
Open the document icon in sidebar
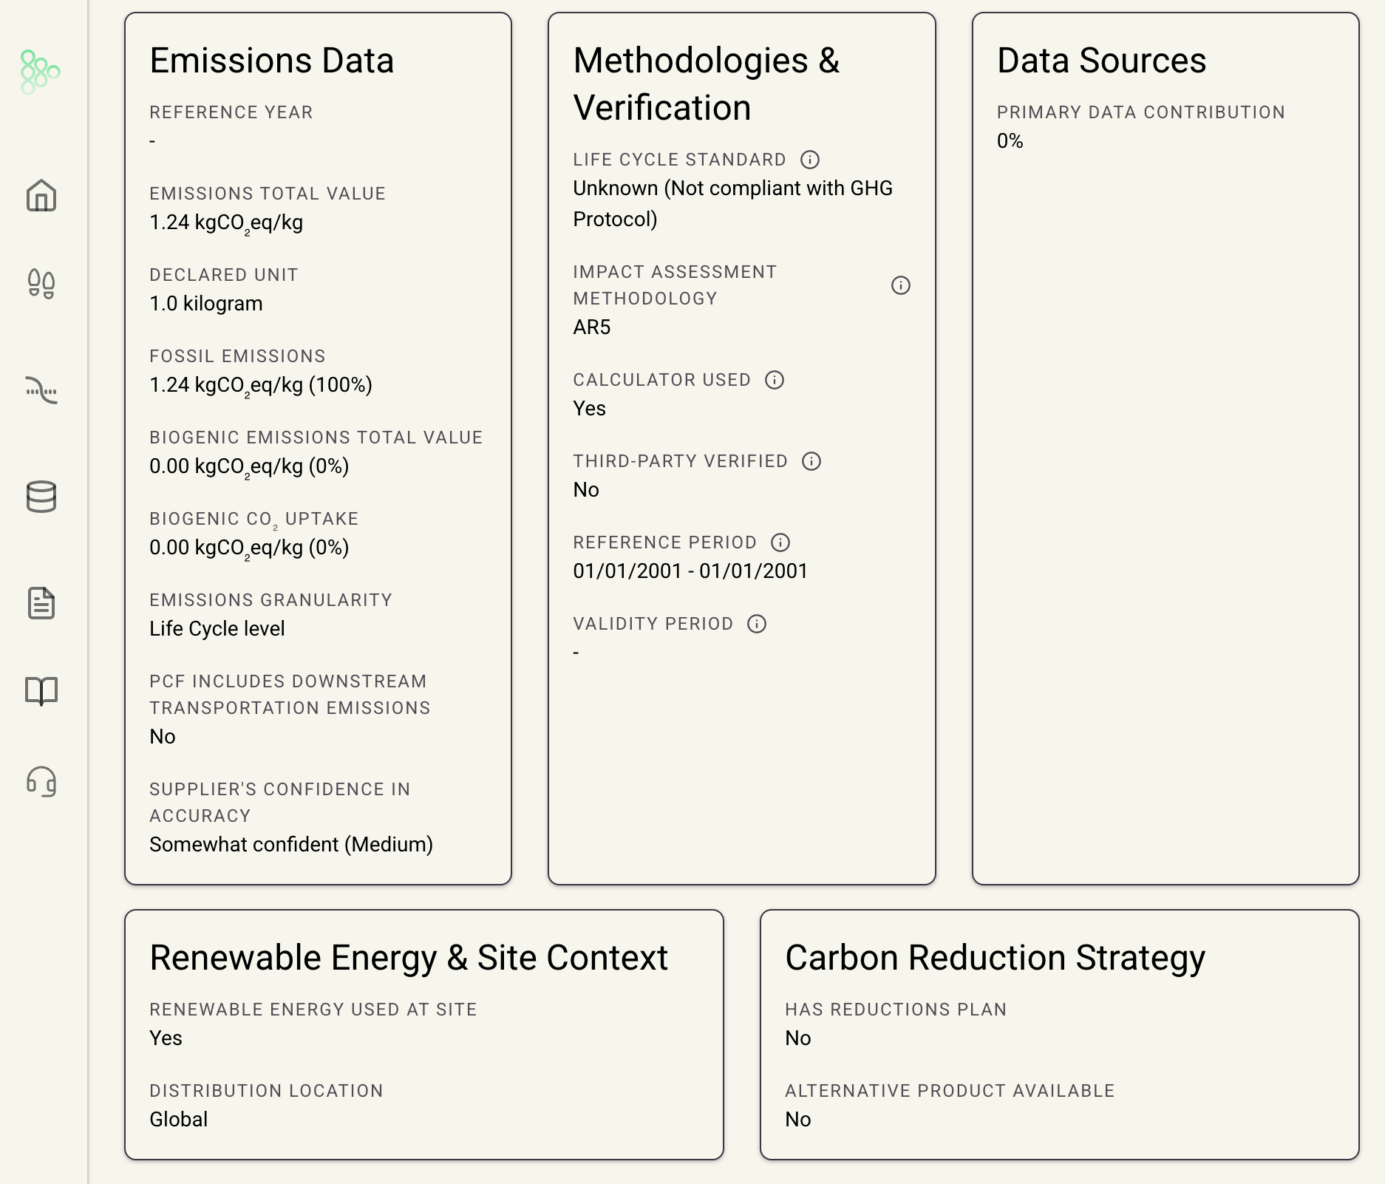(41, 603)
